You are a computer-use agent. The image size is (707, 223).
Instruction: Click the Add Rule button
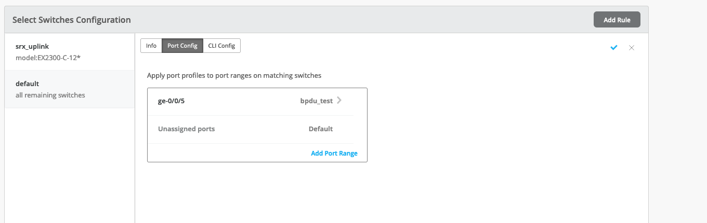(617, 20)
